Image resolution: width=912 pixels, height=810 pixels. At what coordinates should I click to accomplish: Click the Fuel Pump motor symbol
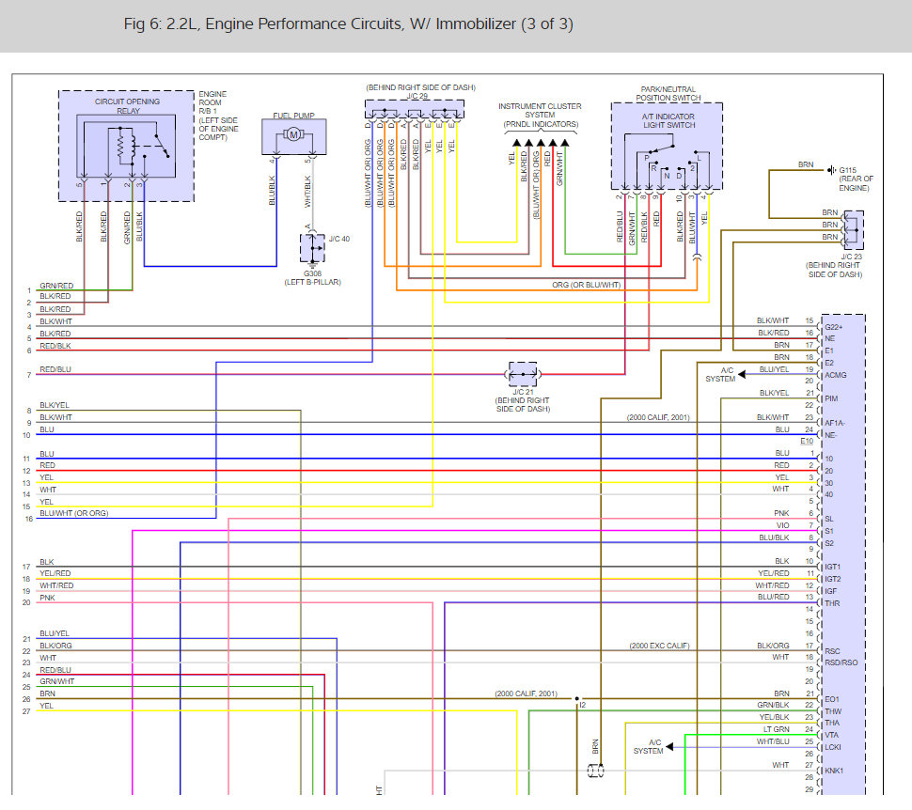tap(293, 135)
